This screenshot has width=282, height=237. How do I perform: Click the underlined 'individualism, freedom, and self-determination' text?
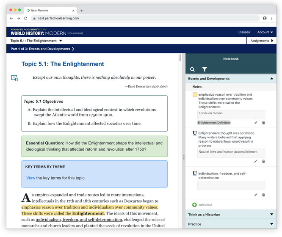[79, 220]
